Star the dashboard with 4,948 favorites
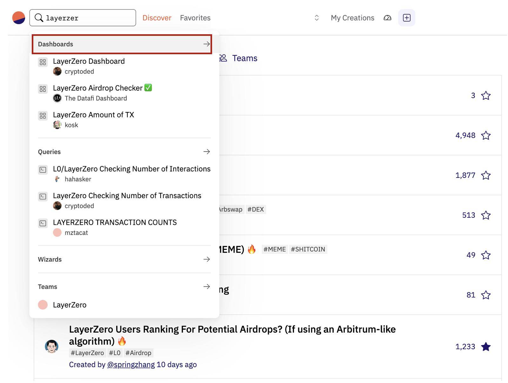 (486, 135)
